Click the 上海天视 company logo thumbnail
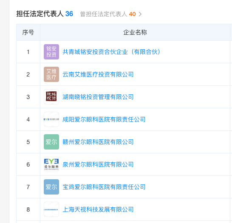Image resolution: width=232 pixels, height=223 pixels. [x=51, y=209]
